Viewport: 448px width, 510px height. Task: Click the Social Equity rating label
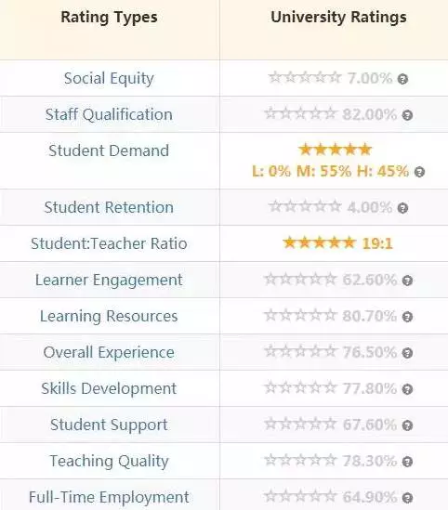(109, 78)
